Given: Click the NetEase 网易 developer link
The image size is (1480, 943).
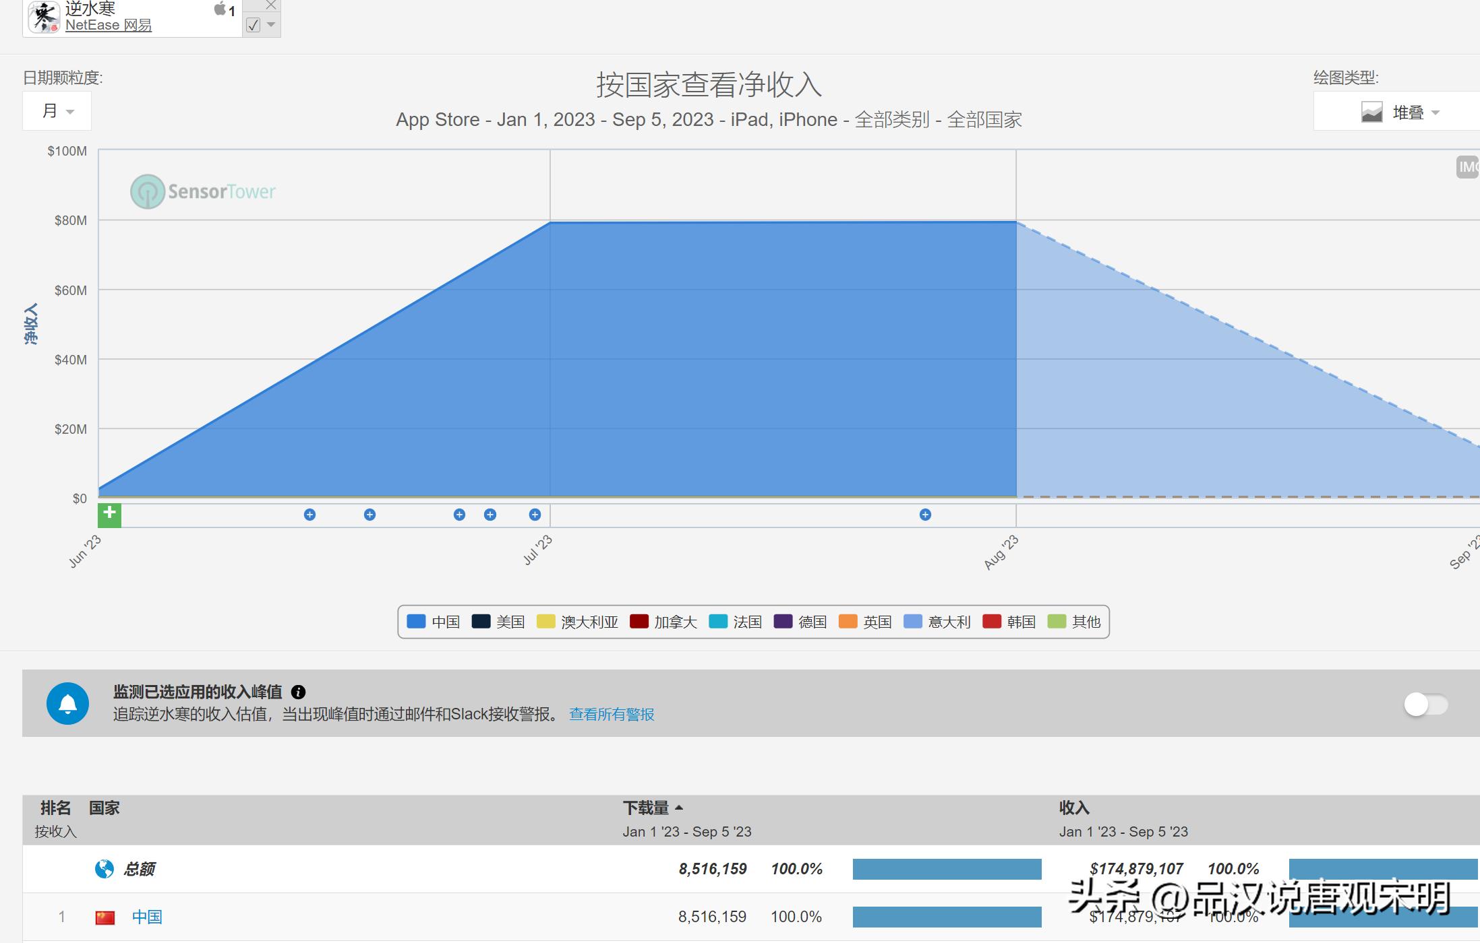Looking at the screenshot, I should tap(108, 24).
